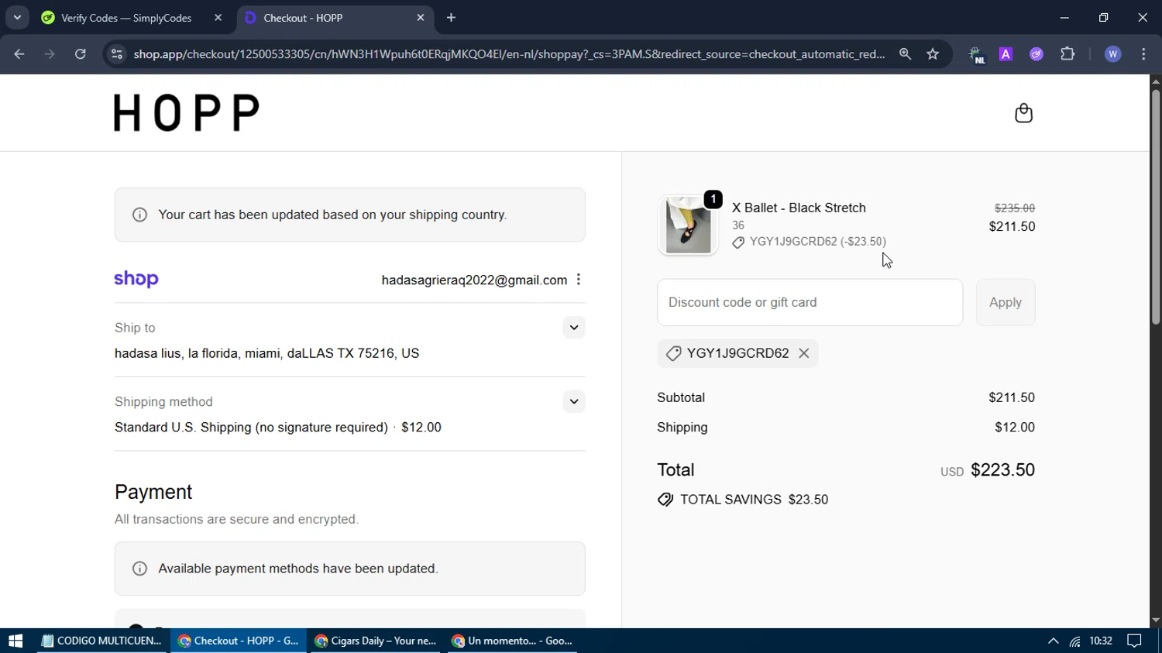
Task: Switch to the Verify Codes — SimplyCodes tab
Action: pos(126,18)
